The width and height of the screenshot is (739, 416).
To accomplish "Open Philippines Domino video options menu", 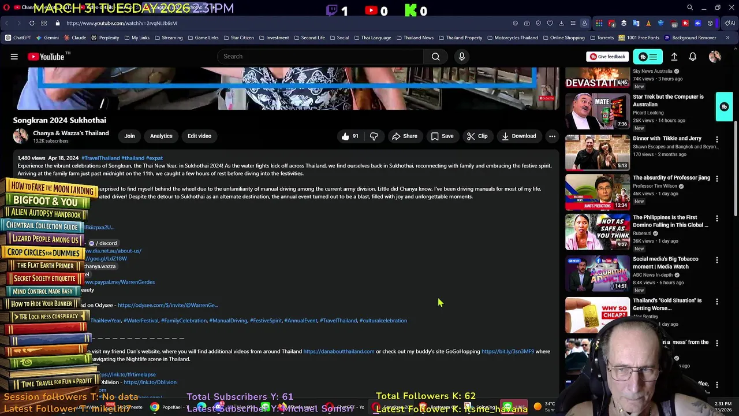I will point(717,218).
